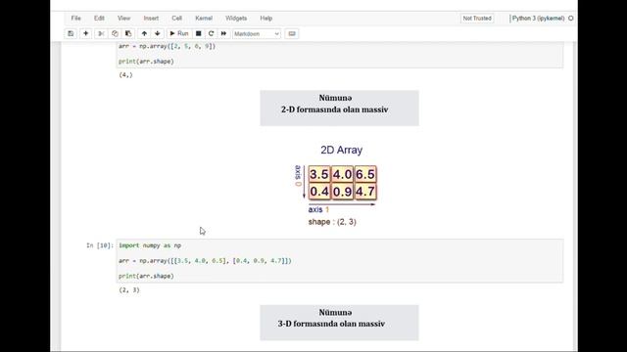Screen dimensions: 627x352
Task: Click the 2D Array diagram image
Action: pos(336,186)
